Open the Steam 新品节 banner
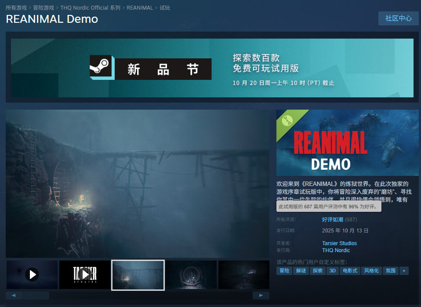This screenshot has height=307, width=421. click(212, 68)
